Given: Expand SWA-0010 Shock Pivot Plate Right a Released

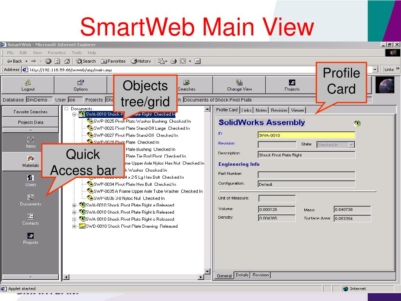Looking at the screenshot, I should pos(74,205).
